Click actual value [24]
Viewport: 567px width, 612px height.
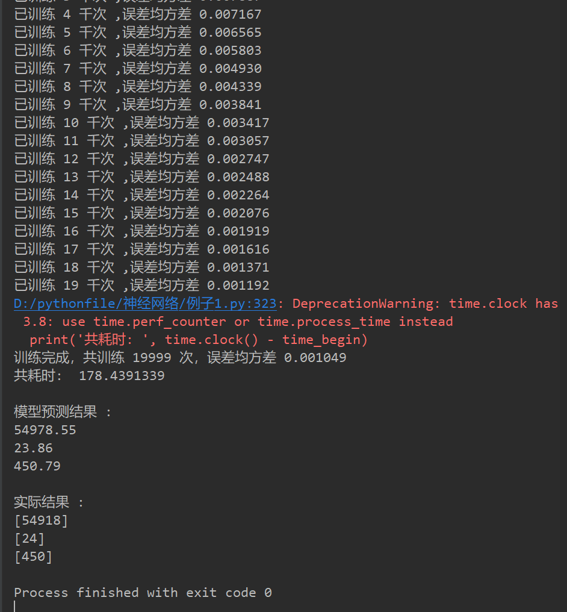point(29,539)
